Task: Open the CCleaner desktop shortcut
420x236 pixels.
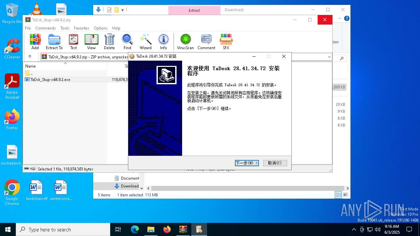Action: [x=12, y=49]
